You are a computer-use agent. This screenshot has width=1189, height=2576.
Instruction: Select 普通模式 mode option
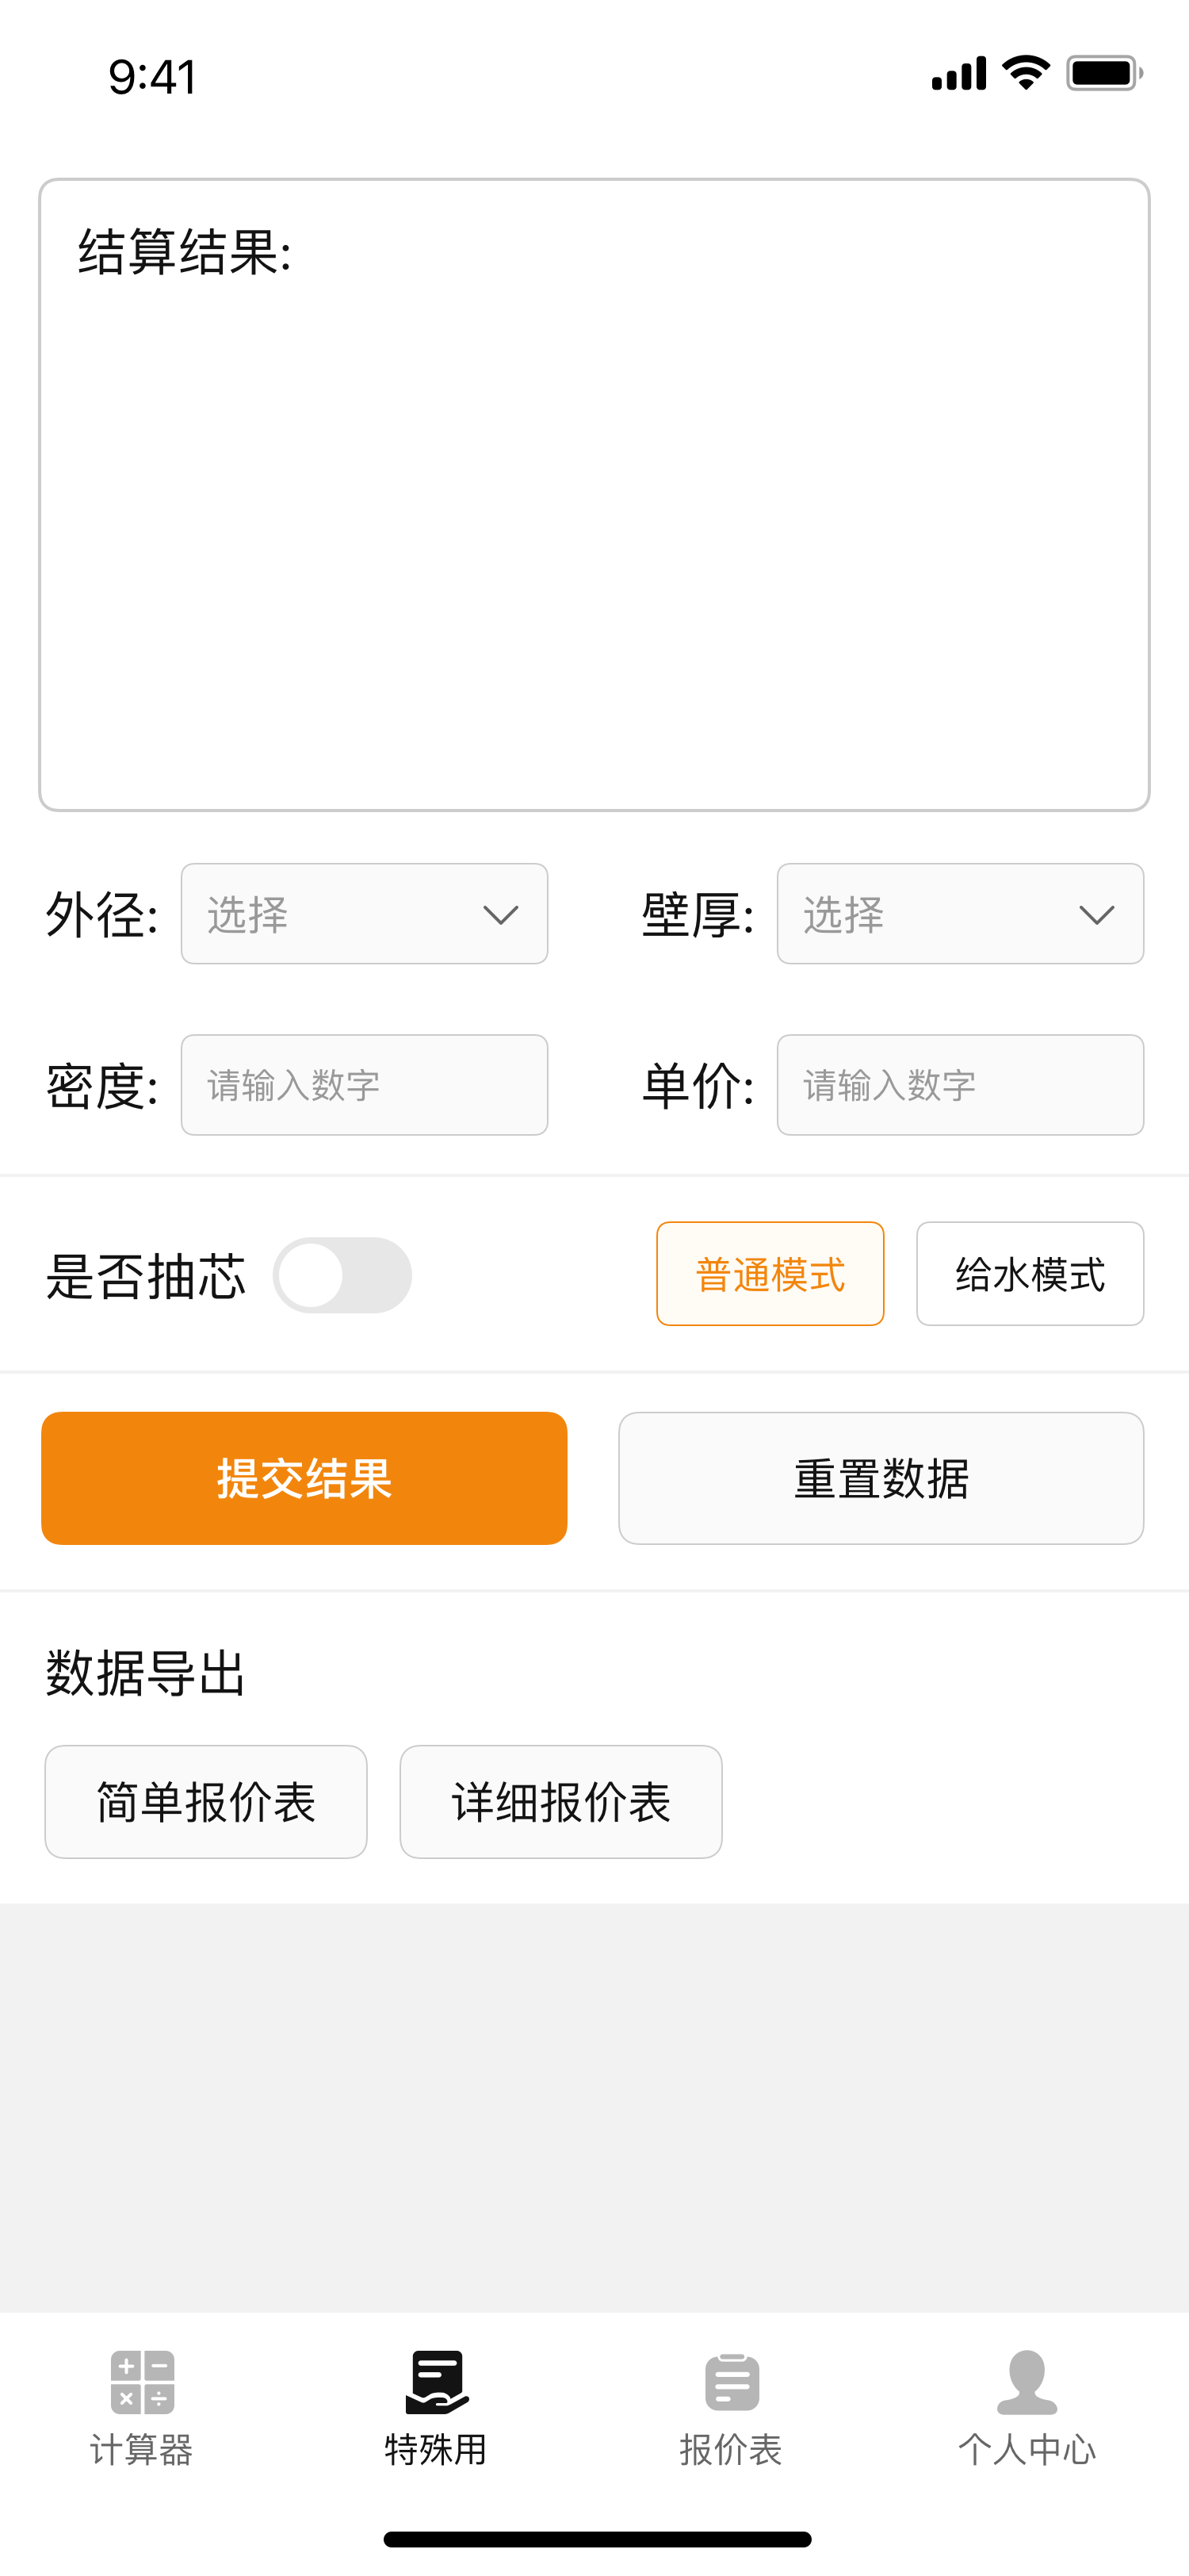[770, 1274]
